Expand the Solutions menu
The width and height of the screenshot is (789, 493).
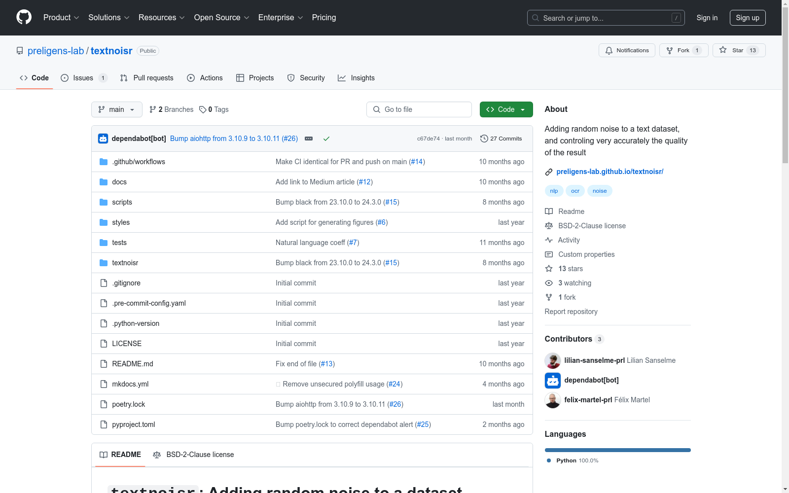[x=109, y=17]
